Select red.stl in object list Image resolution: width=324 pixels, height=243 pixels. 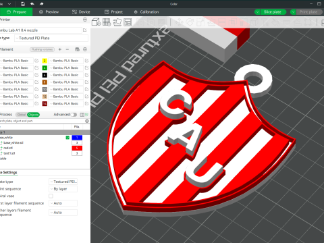click(8, 148)
